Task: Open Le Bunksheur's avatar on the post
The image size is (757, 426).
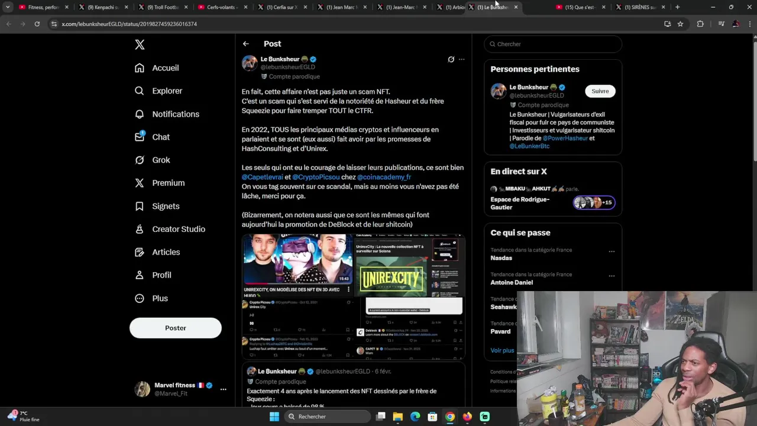Action: pyautogui.click(x=250, y=63)
